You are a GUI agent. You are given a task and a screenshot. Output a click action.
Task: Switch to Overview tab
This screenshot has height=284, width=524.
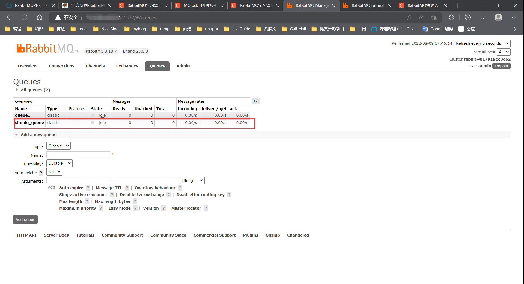28,66
